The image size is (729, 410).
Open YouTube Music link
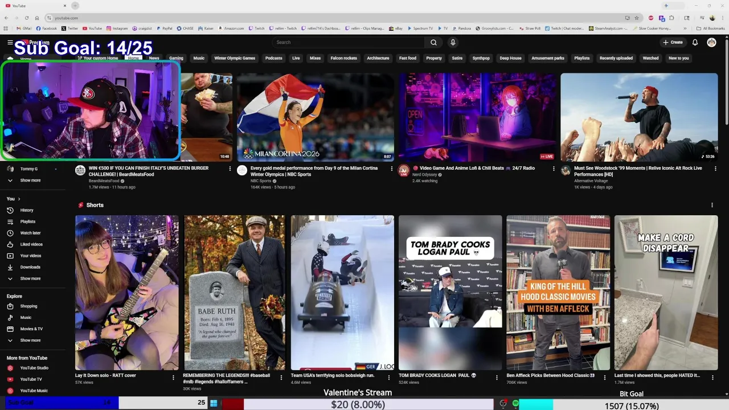[34, 391]
